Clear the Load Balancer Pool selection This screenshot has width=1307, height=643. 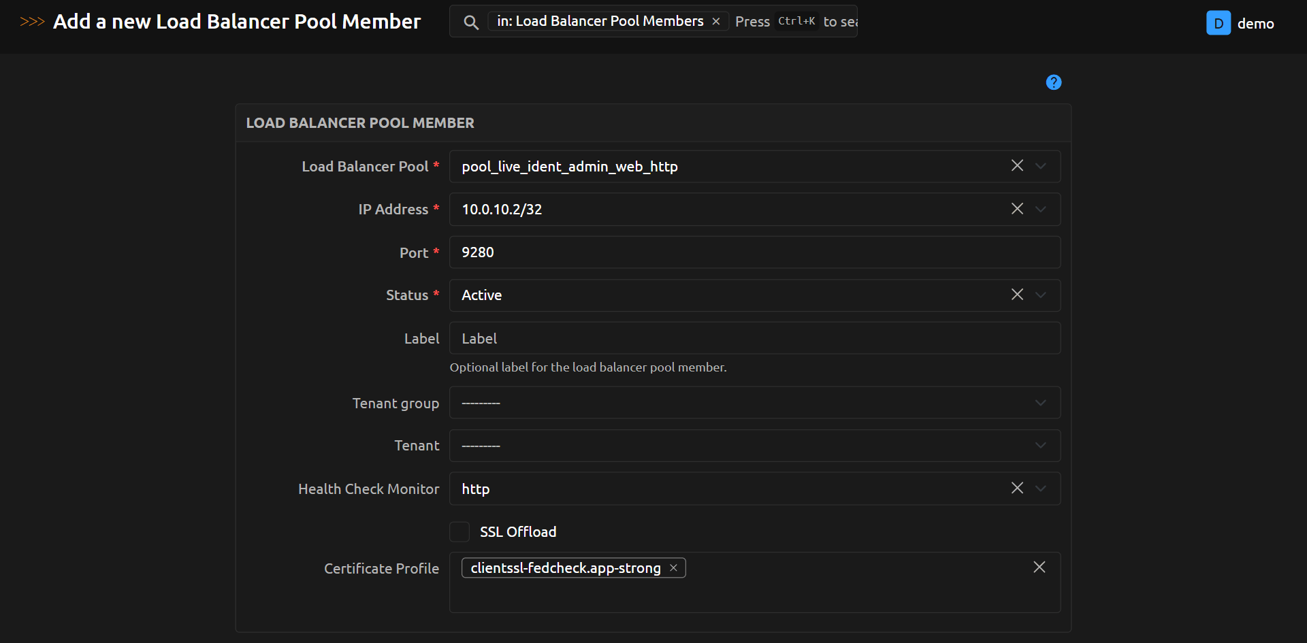1017,166
